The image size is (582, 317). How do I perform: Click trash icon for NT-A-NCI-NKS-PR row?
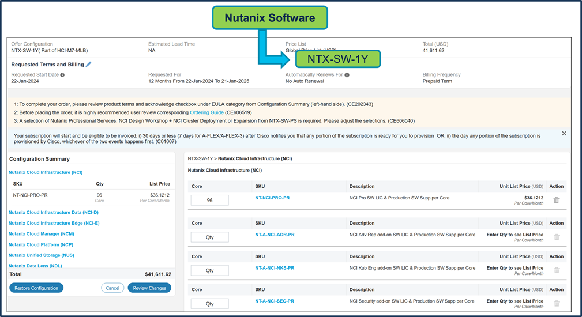(557, 270)
